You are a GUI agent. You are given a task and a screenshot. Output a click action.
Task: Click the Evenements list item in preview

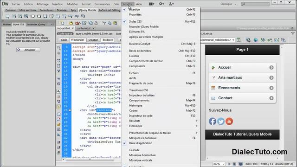click(x=242, y=88)
